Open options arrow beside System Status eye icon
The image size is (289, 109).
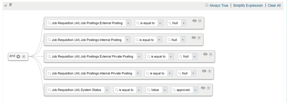pos(208,88)
